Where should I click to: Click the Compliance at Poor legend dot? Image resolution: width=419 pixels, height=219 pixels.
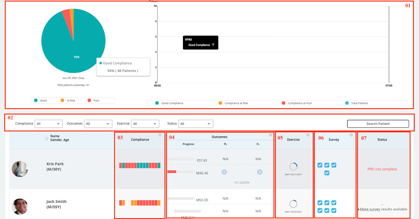click(283, 103)
